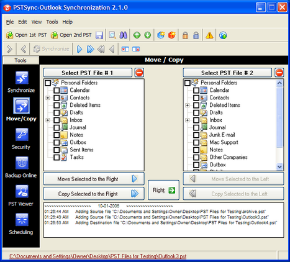Check Other Companies in right PST tree
Viewport: 290px width, 262px height.
[x=196, y=158]
